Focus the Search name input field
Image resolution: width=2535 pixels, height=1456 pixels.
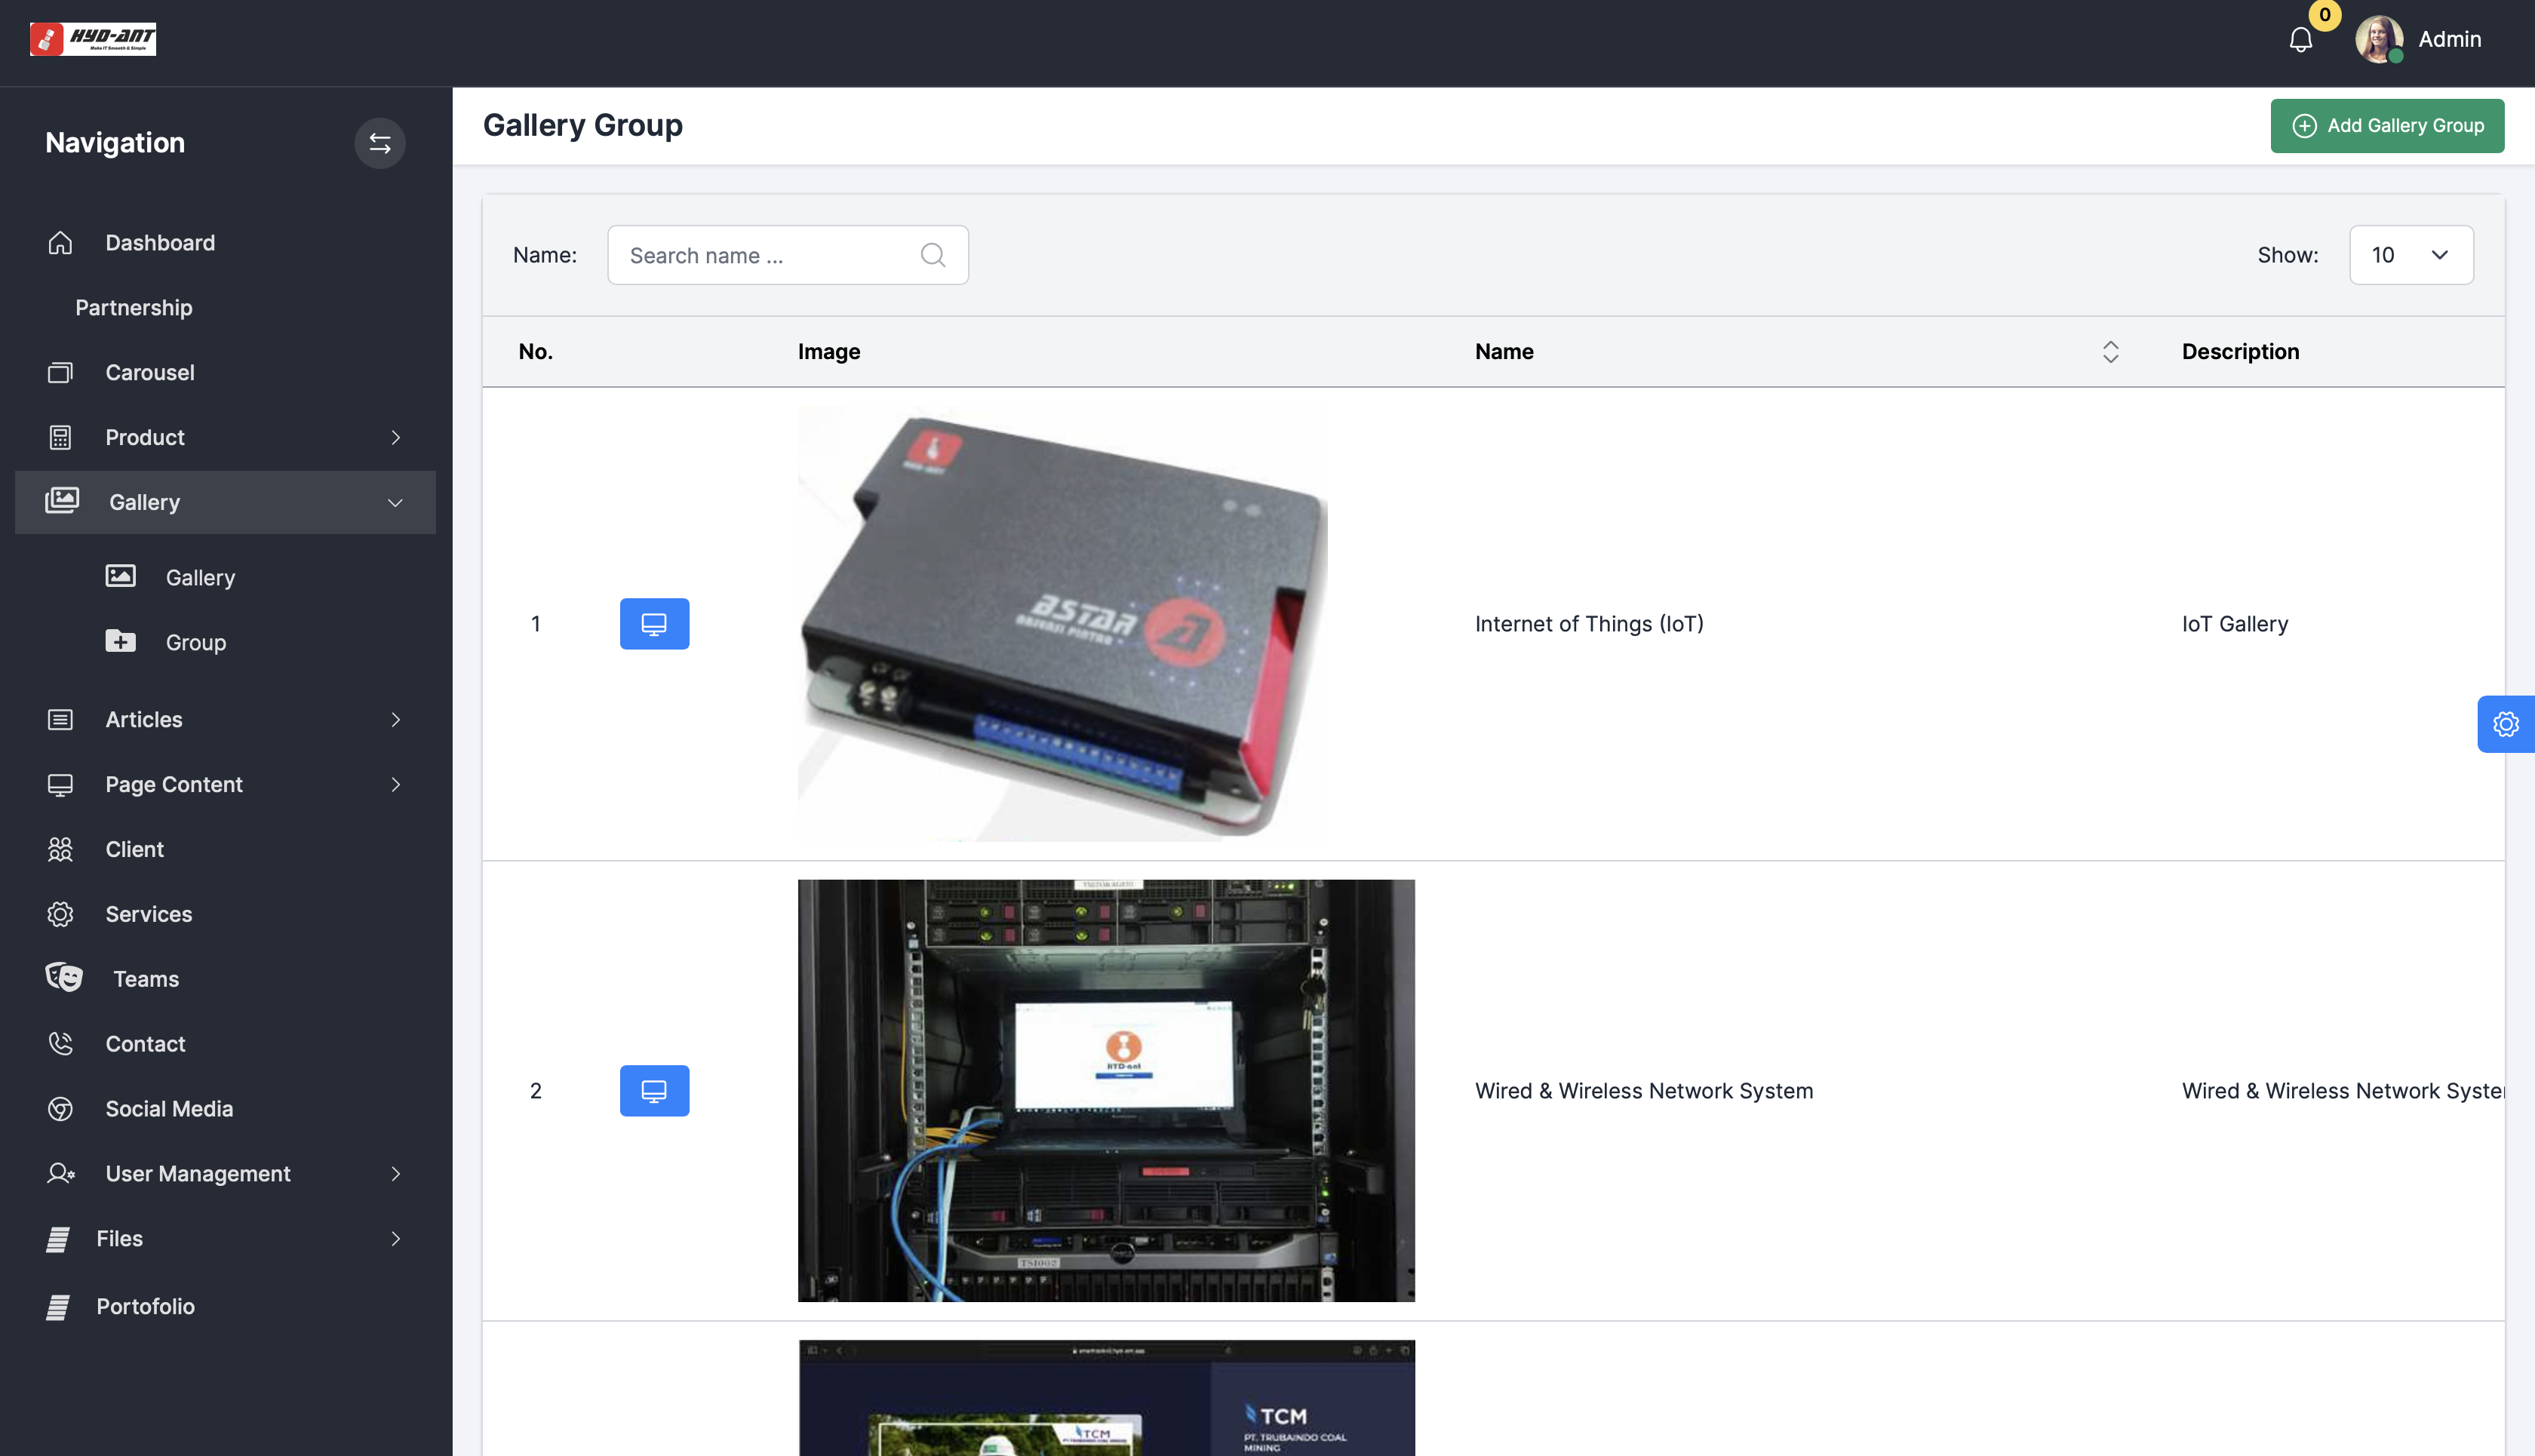tap(787, 255)
